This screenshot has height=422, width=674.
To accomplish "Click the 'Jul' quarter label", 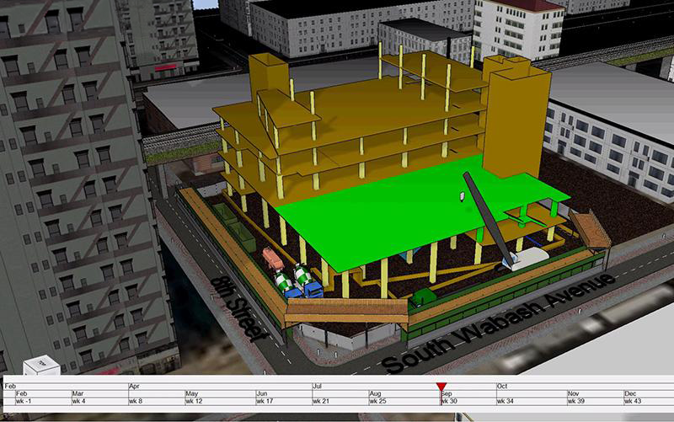I will coord(317,387).
